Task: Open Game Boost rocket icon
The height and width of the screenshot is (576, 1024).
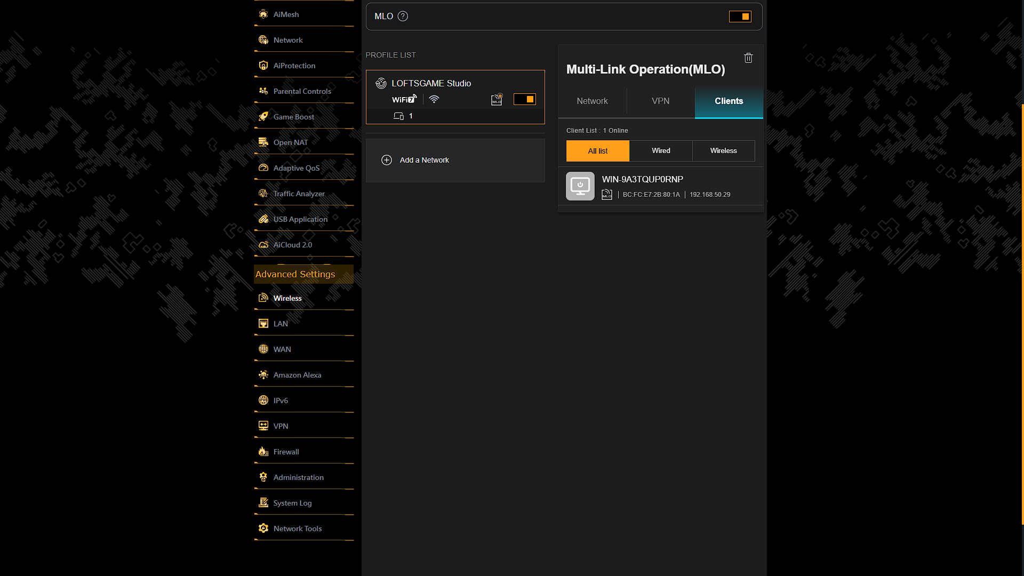Action: coord(263,117)
